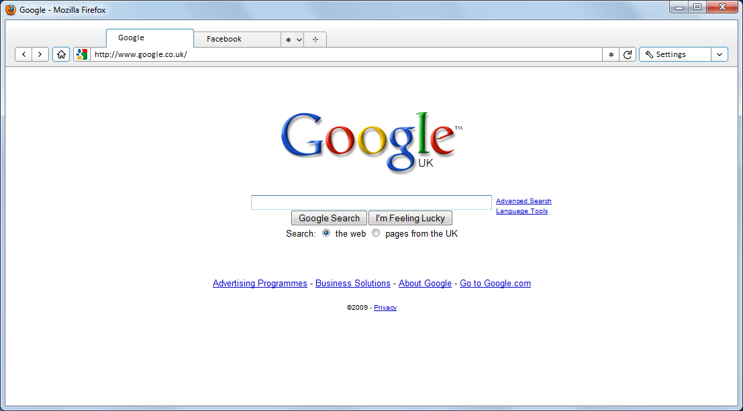Expand the dropdown arrow beside Settings
Image resolution: width=743 pixels, height=411 pixels.
coord(720,54)
